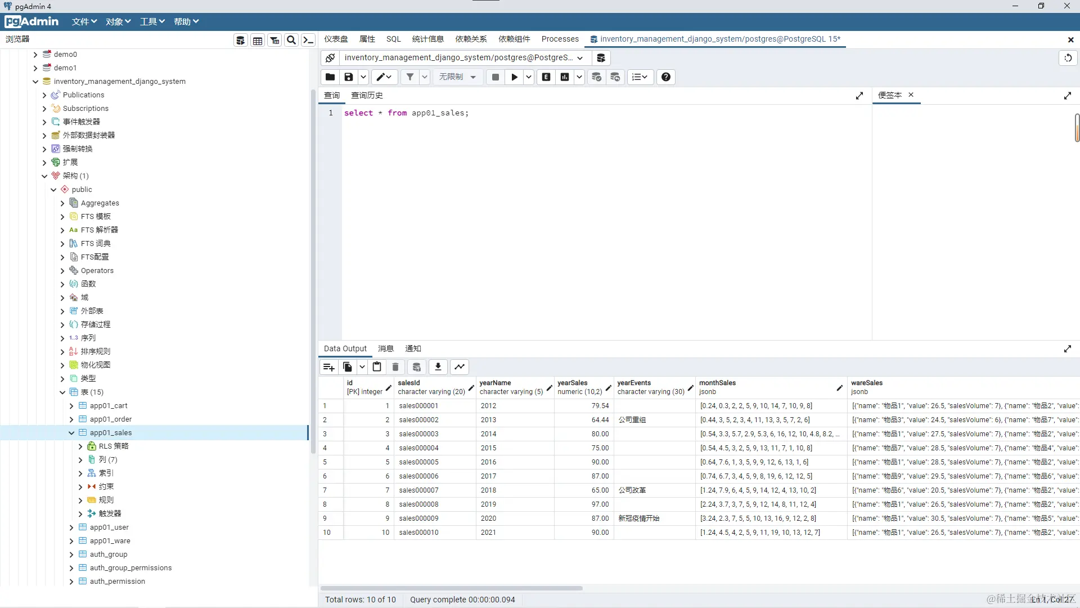This screenshot has width=1080, height=608.
Task: Reset layout icon at top right
Action: 1068,58
